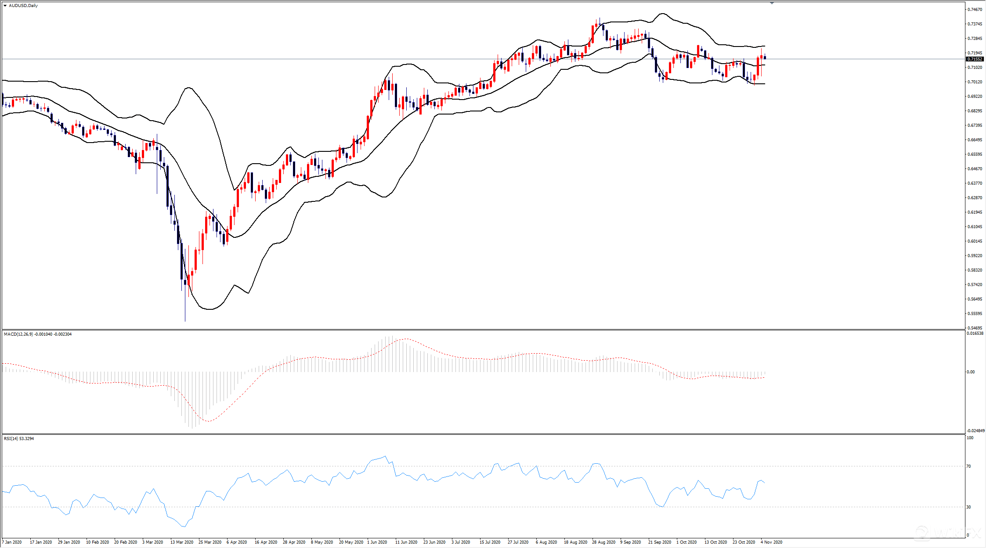Image resolution: width=986 pixels, height=548 pixels.
Task: Click the 13 Mar 2020 date label
Action: tap(182, 542)
